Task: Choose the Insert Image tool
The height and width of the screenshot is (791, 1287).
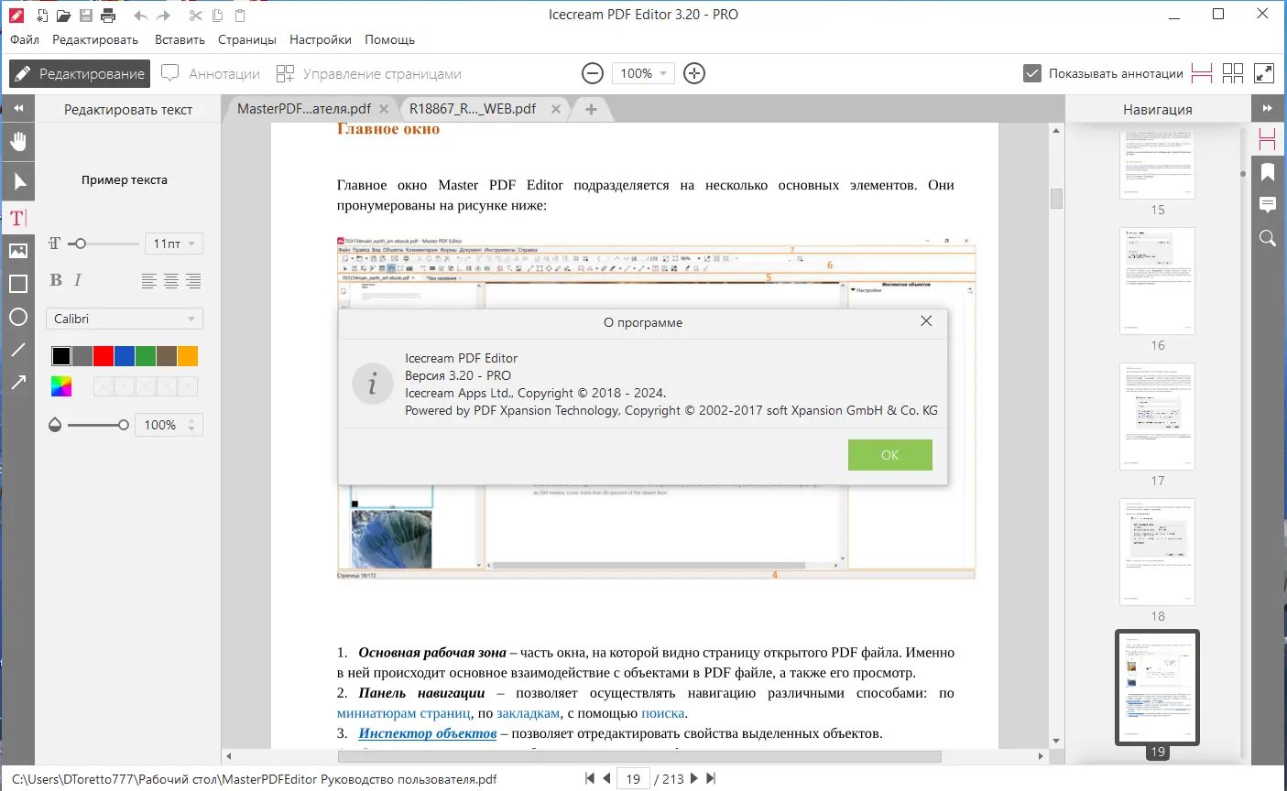Action: [18, 250]
